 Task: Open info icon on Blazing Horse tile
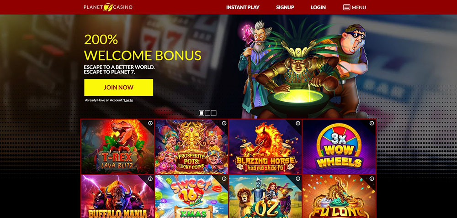tap(298, 123)
